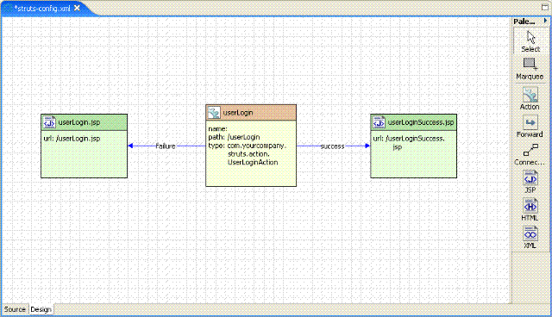
Task: Switch to the Design tab
Action: pos(41,309)
